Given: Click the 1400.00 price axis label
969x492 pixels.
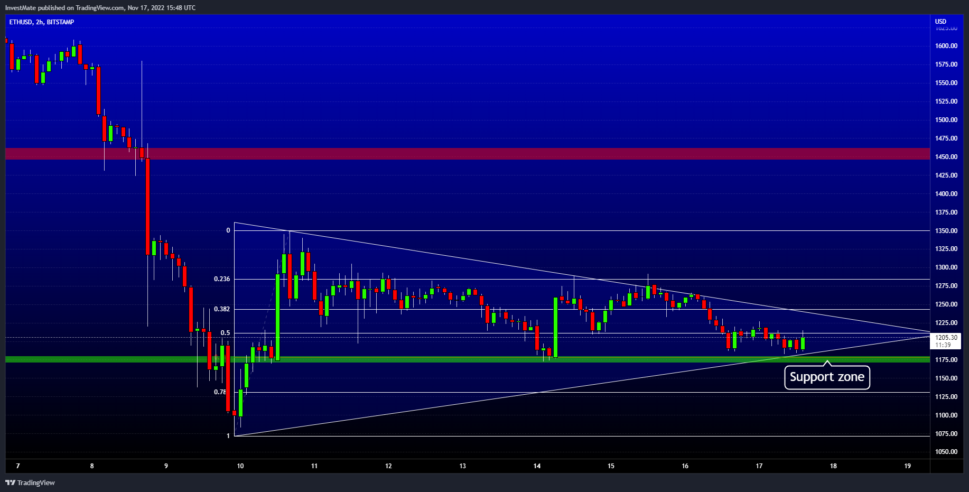Looking at the screenshot, I should point(946,194).
